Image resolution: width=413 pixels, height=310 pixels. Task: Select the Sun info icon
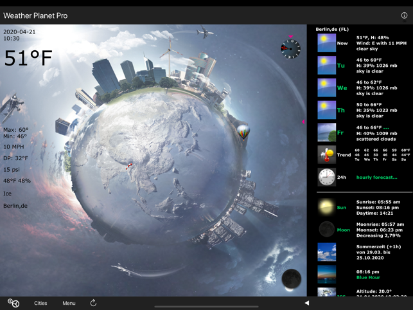click(x=326, y=207)
